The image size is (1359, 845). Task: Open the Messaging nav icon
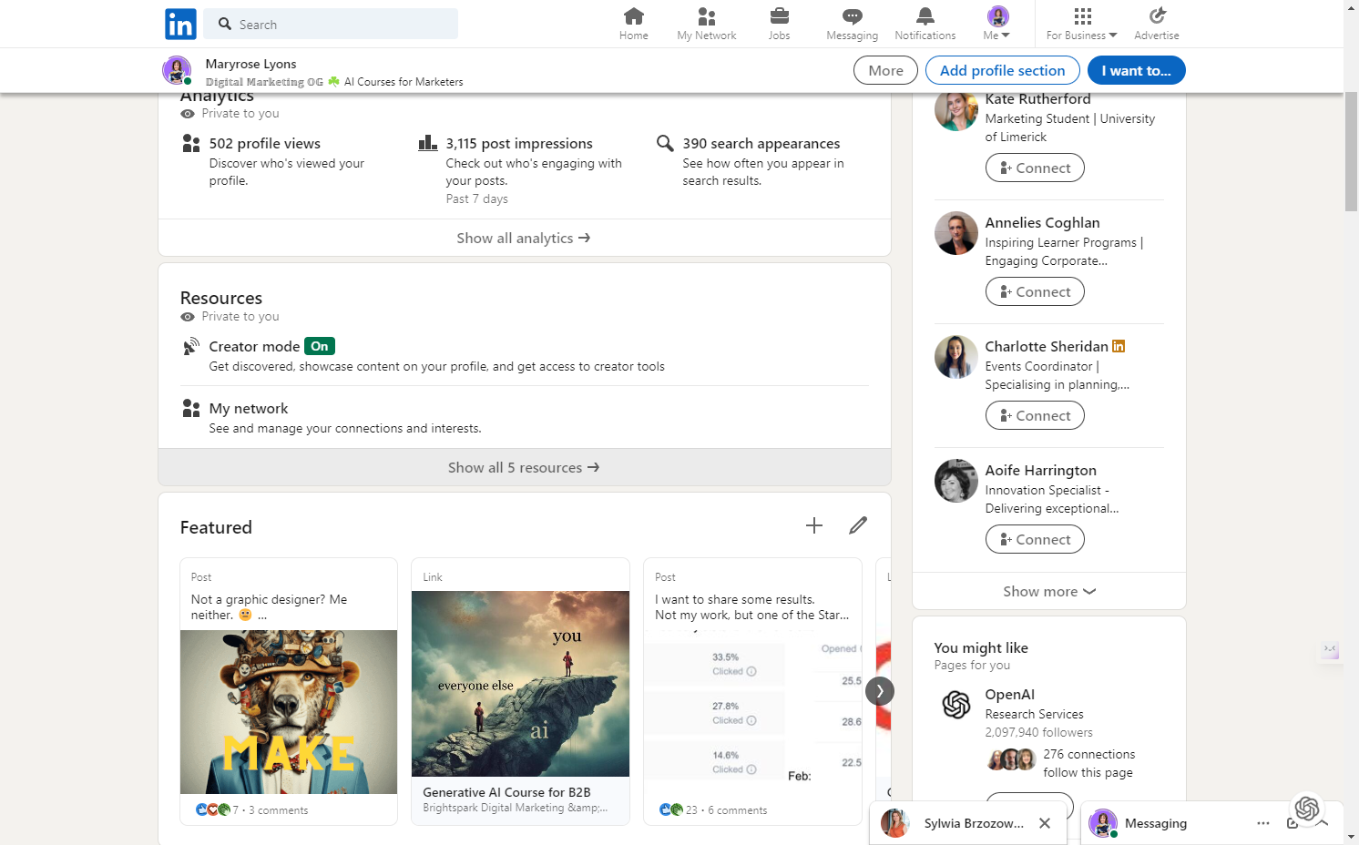pos(853,24)
